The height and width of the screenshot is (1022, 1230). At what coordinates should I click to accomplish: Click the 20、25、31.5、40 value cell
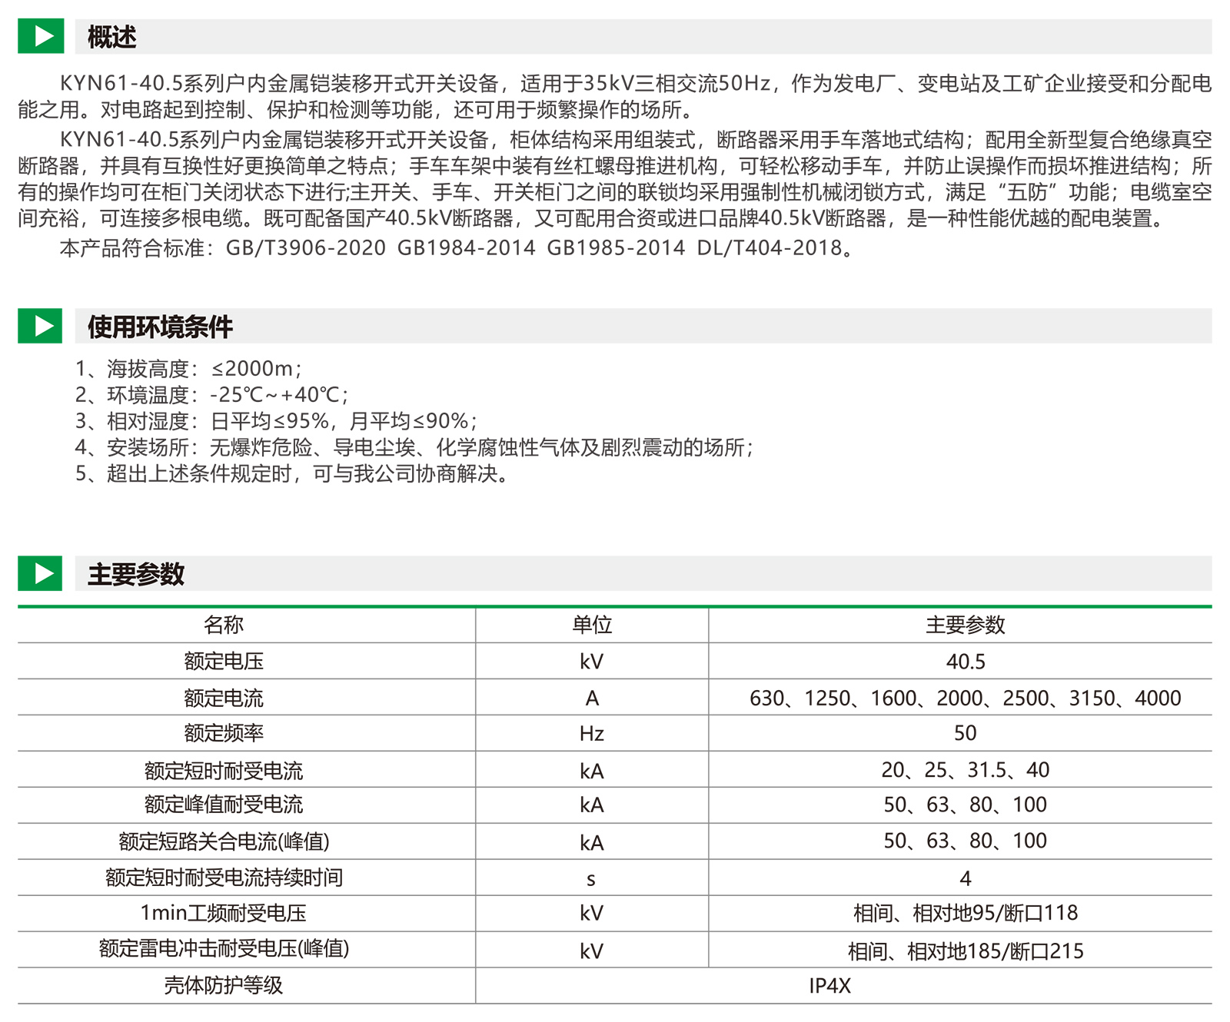click(x=965, y=770)
